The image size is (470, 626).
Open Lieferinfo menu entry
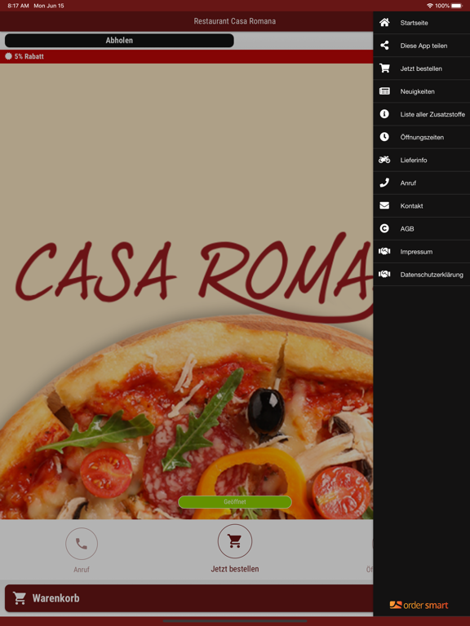click(422, 160)
